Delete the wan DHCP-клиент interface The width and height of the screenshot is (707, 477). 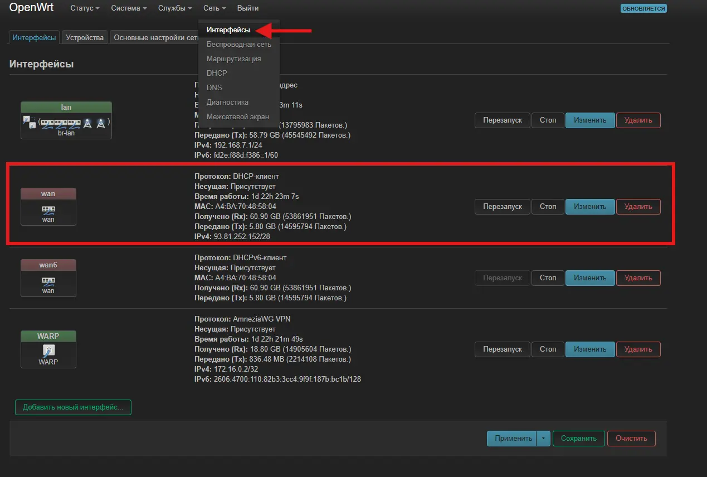[638, 207]
